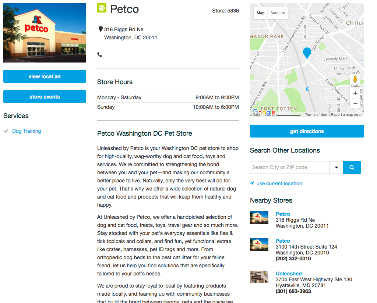Click the get directions button
This screenshot has width=377, height=303.
307,131
